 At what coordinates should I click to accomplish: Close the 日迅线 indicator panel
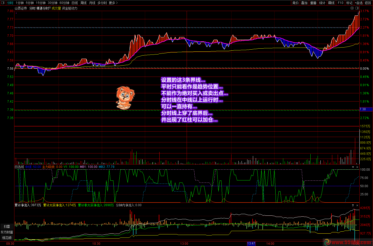(357, 167)
